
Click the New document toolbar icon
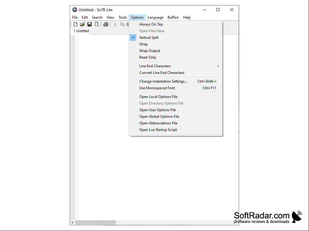pyautogui.click(x=75, y=24)
